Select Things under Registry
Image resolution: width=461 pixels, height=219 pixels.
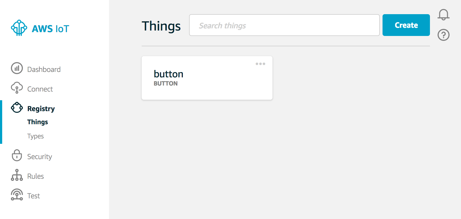(x=38, y=122)
